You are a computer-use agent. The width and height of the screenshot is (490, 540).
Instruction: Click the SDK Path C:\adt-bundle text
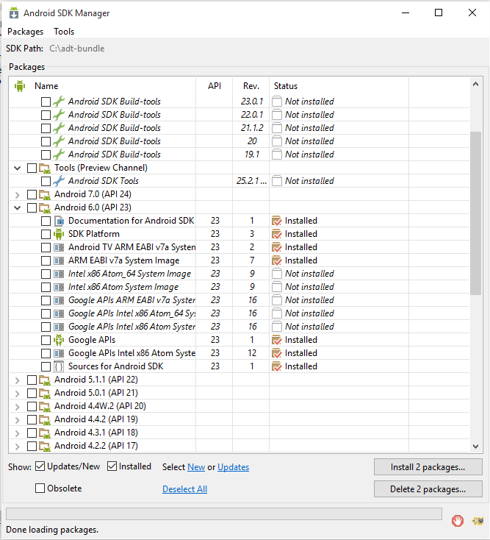(x=77, y=49)
